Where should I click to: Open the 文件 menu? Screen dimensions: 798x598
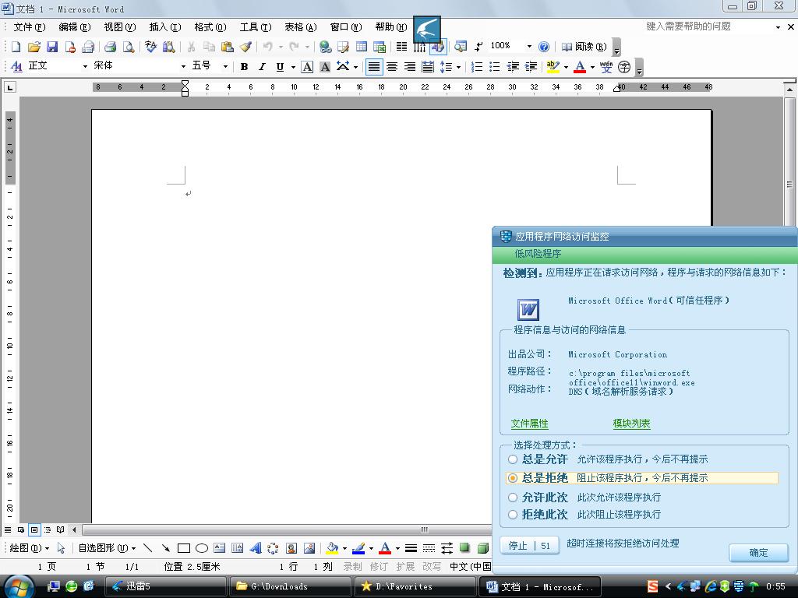point(29,27)
